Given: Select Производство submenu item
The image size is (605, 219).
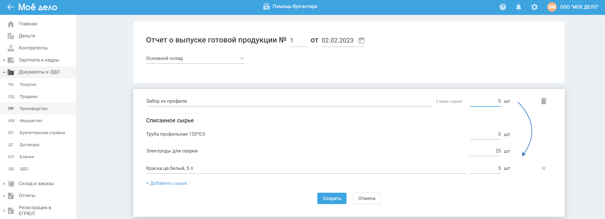Looking at the screenshot, I should [x=38, y=109].
